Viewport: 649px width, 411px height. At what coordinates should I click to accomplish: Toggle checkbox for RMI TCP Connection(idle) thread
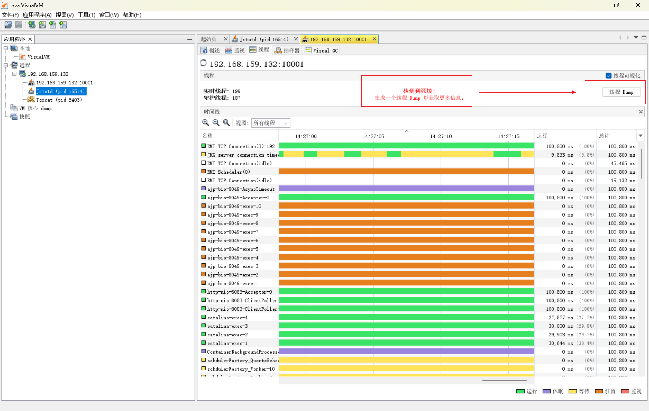point(203,163)
